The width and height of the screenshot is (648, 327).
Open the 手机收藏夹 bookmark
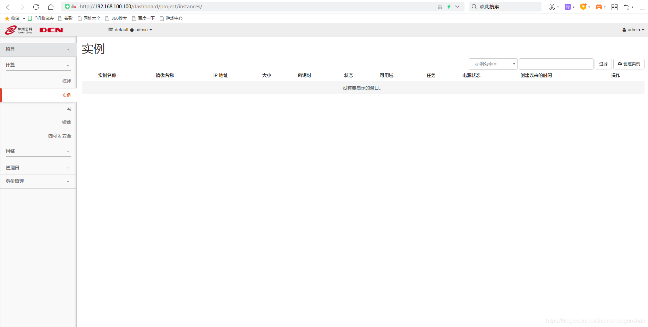click(x=41, y=18)
